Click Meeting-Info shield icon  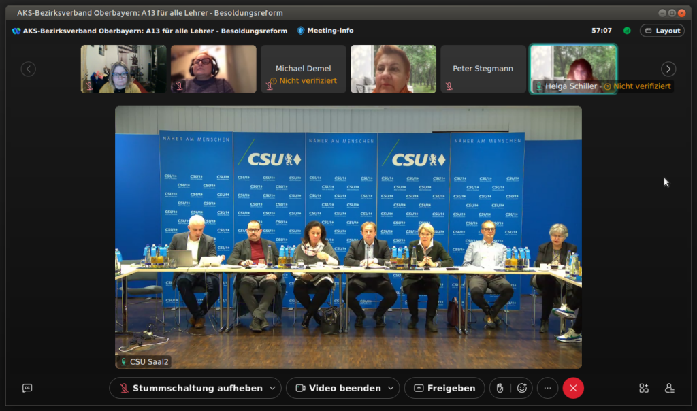point(300,31)
